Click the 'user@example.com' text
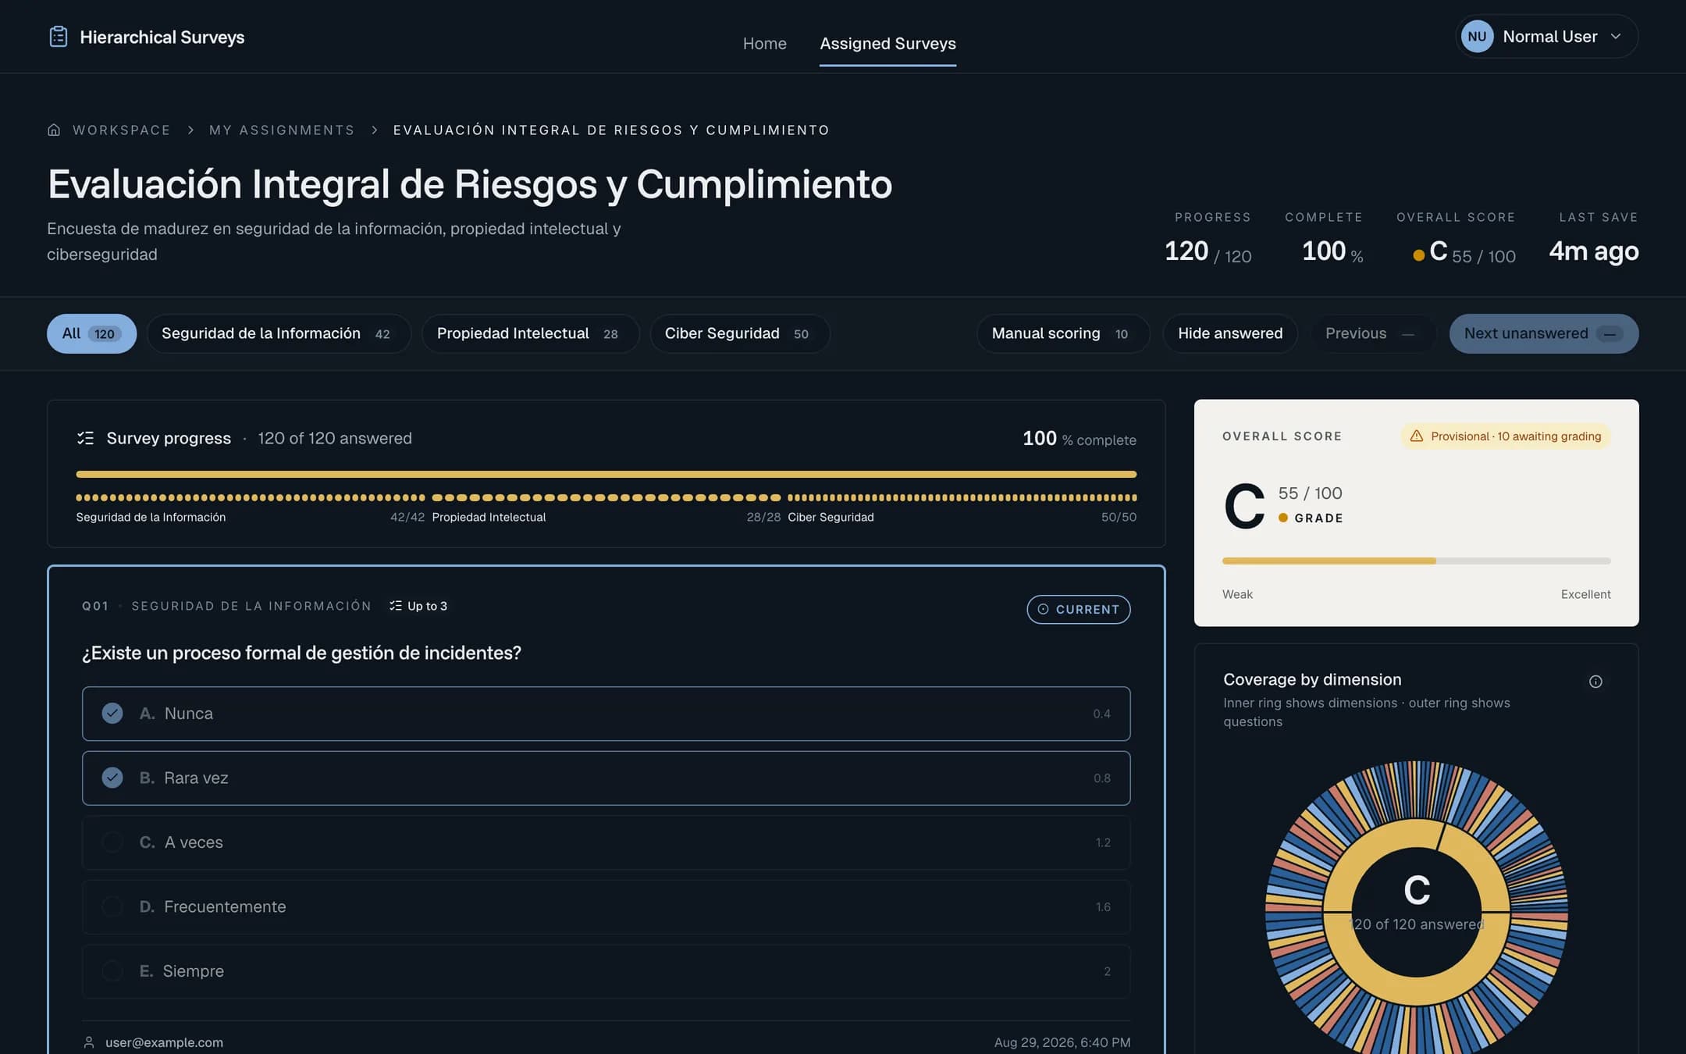 tap(164, 1042)
